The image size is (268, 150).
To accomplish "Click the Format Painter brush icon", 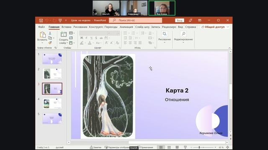I will (50, 42).
